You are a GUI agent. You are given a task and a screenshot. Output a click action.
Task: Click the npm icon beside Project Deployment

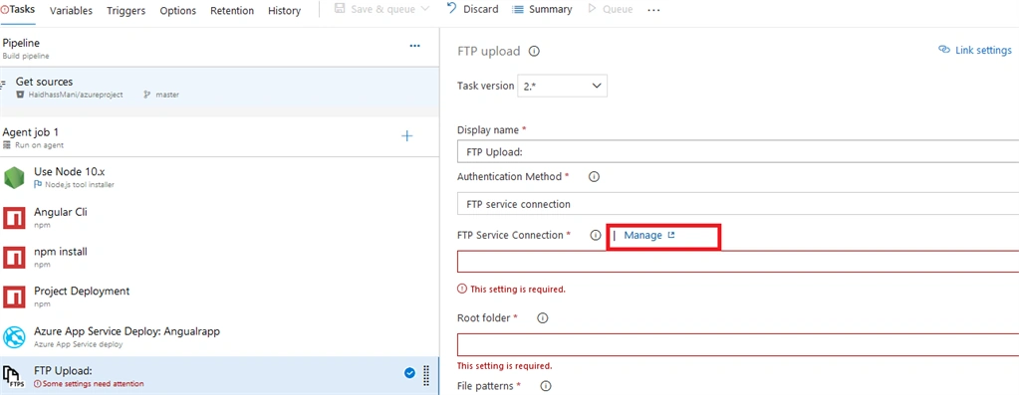14,296
